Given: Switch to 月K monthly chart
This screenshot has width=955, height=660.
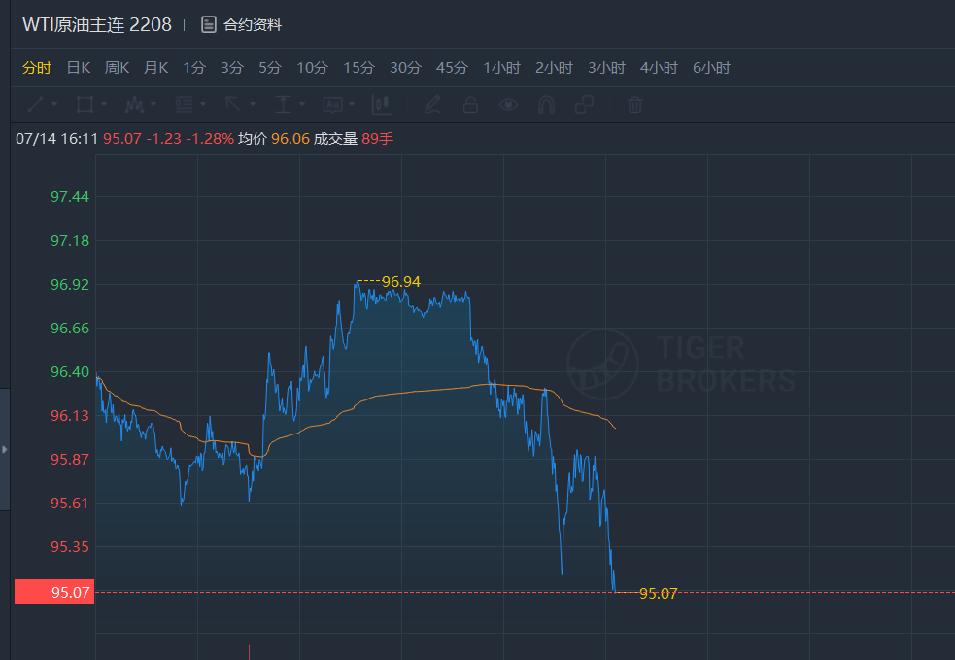Looking at the screenshot, I should click(155, 68).
